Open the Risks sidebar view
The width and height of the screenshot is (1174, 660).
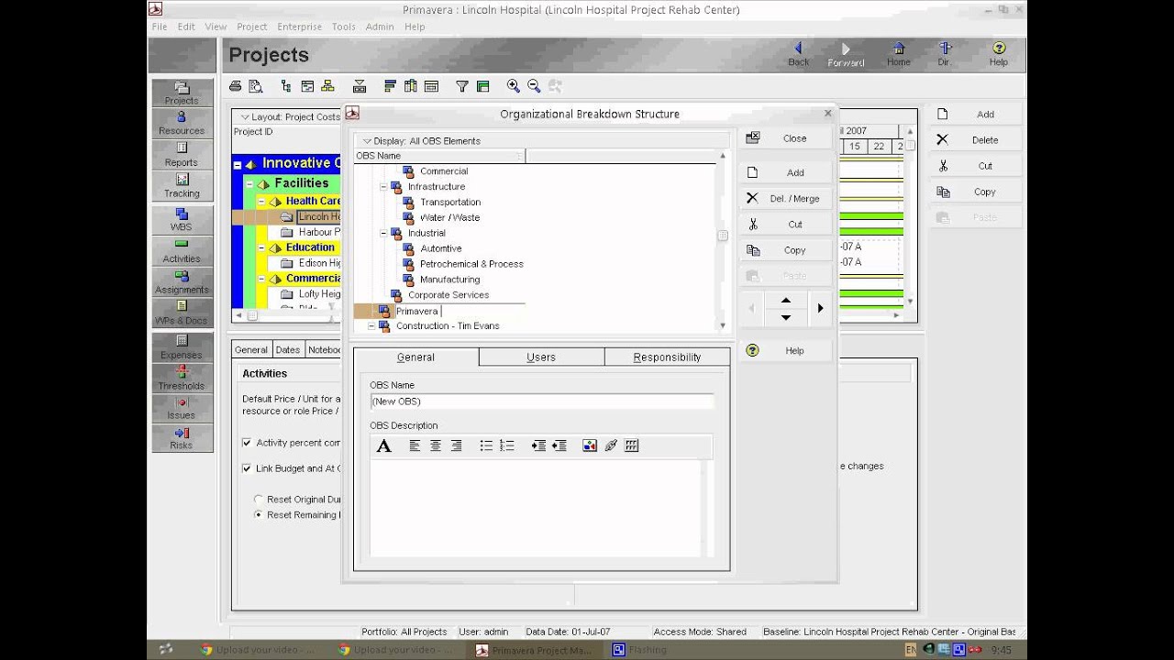[182, 438]
